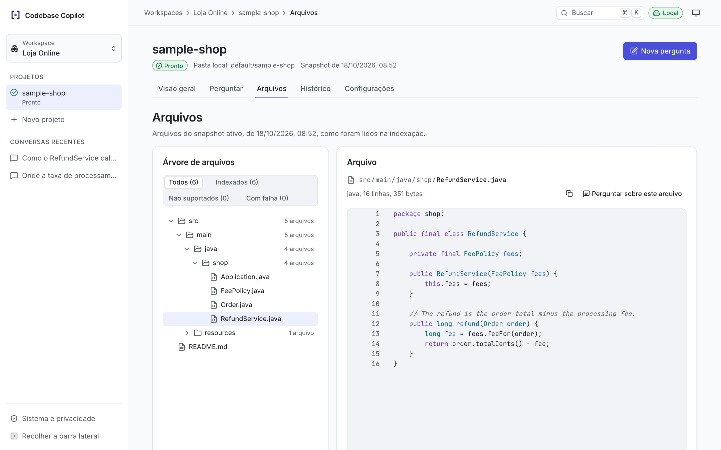Select the Não suportados (0) filter

(199, 198)
